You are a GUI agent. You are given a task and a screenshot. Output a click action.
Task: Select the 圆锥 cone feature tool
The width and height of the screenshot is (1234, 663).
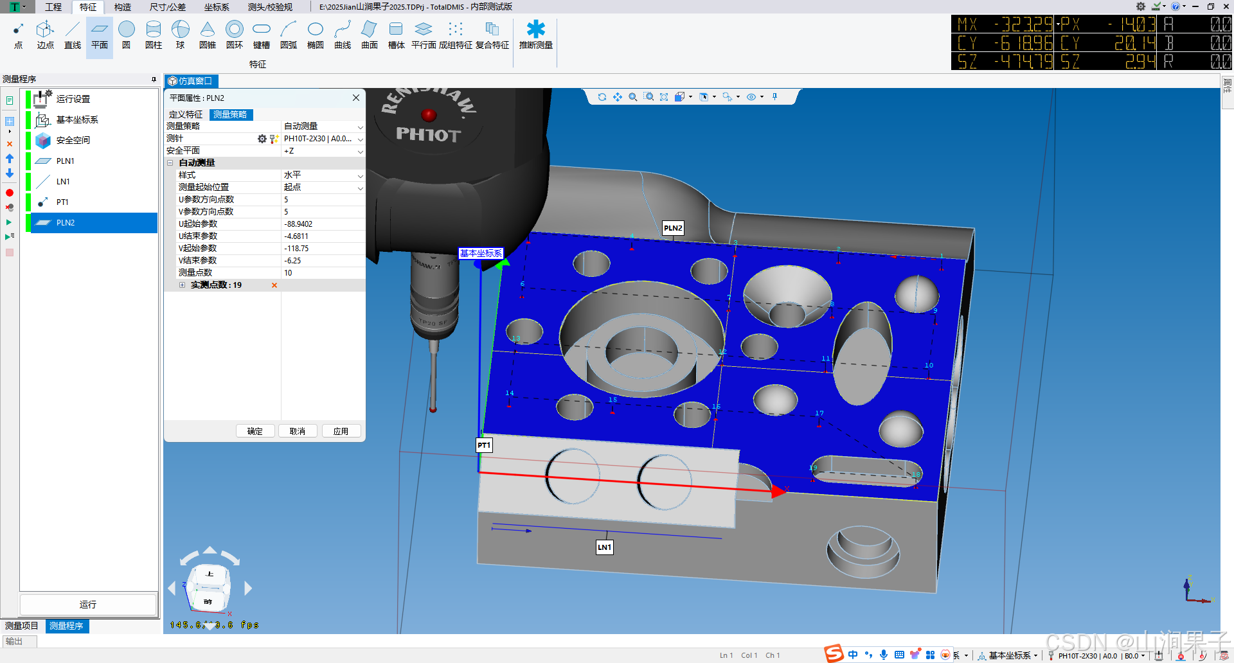click(208, 36)
